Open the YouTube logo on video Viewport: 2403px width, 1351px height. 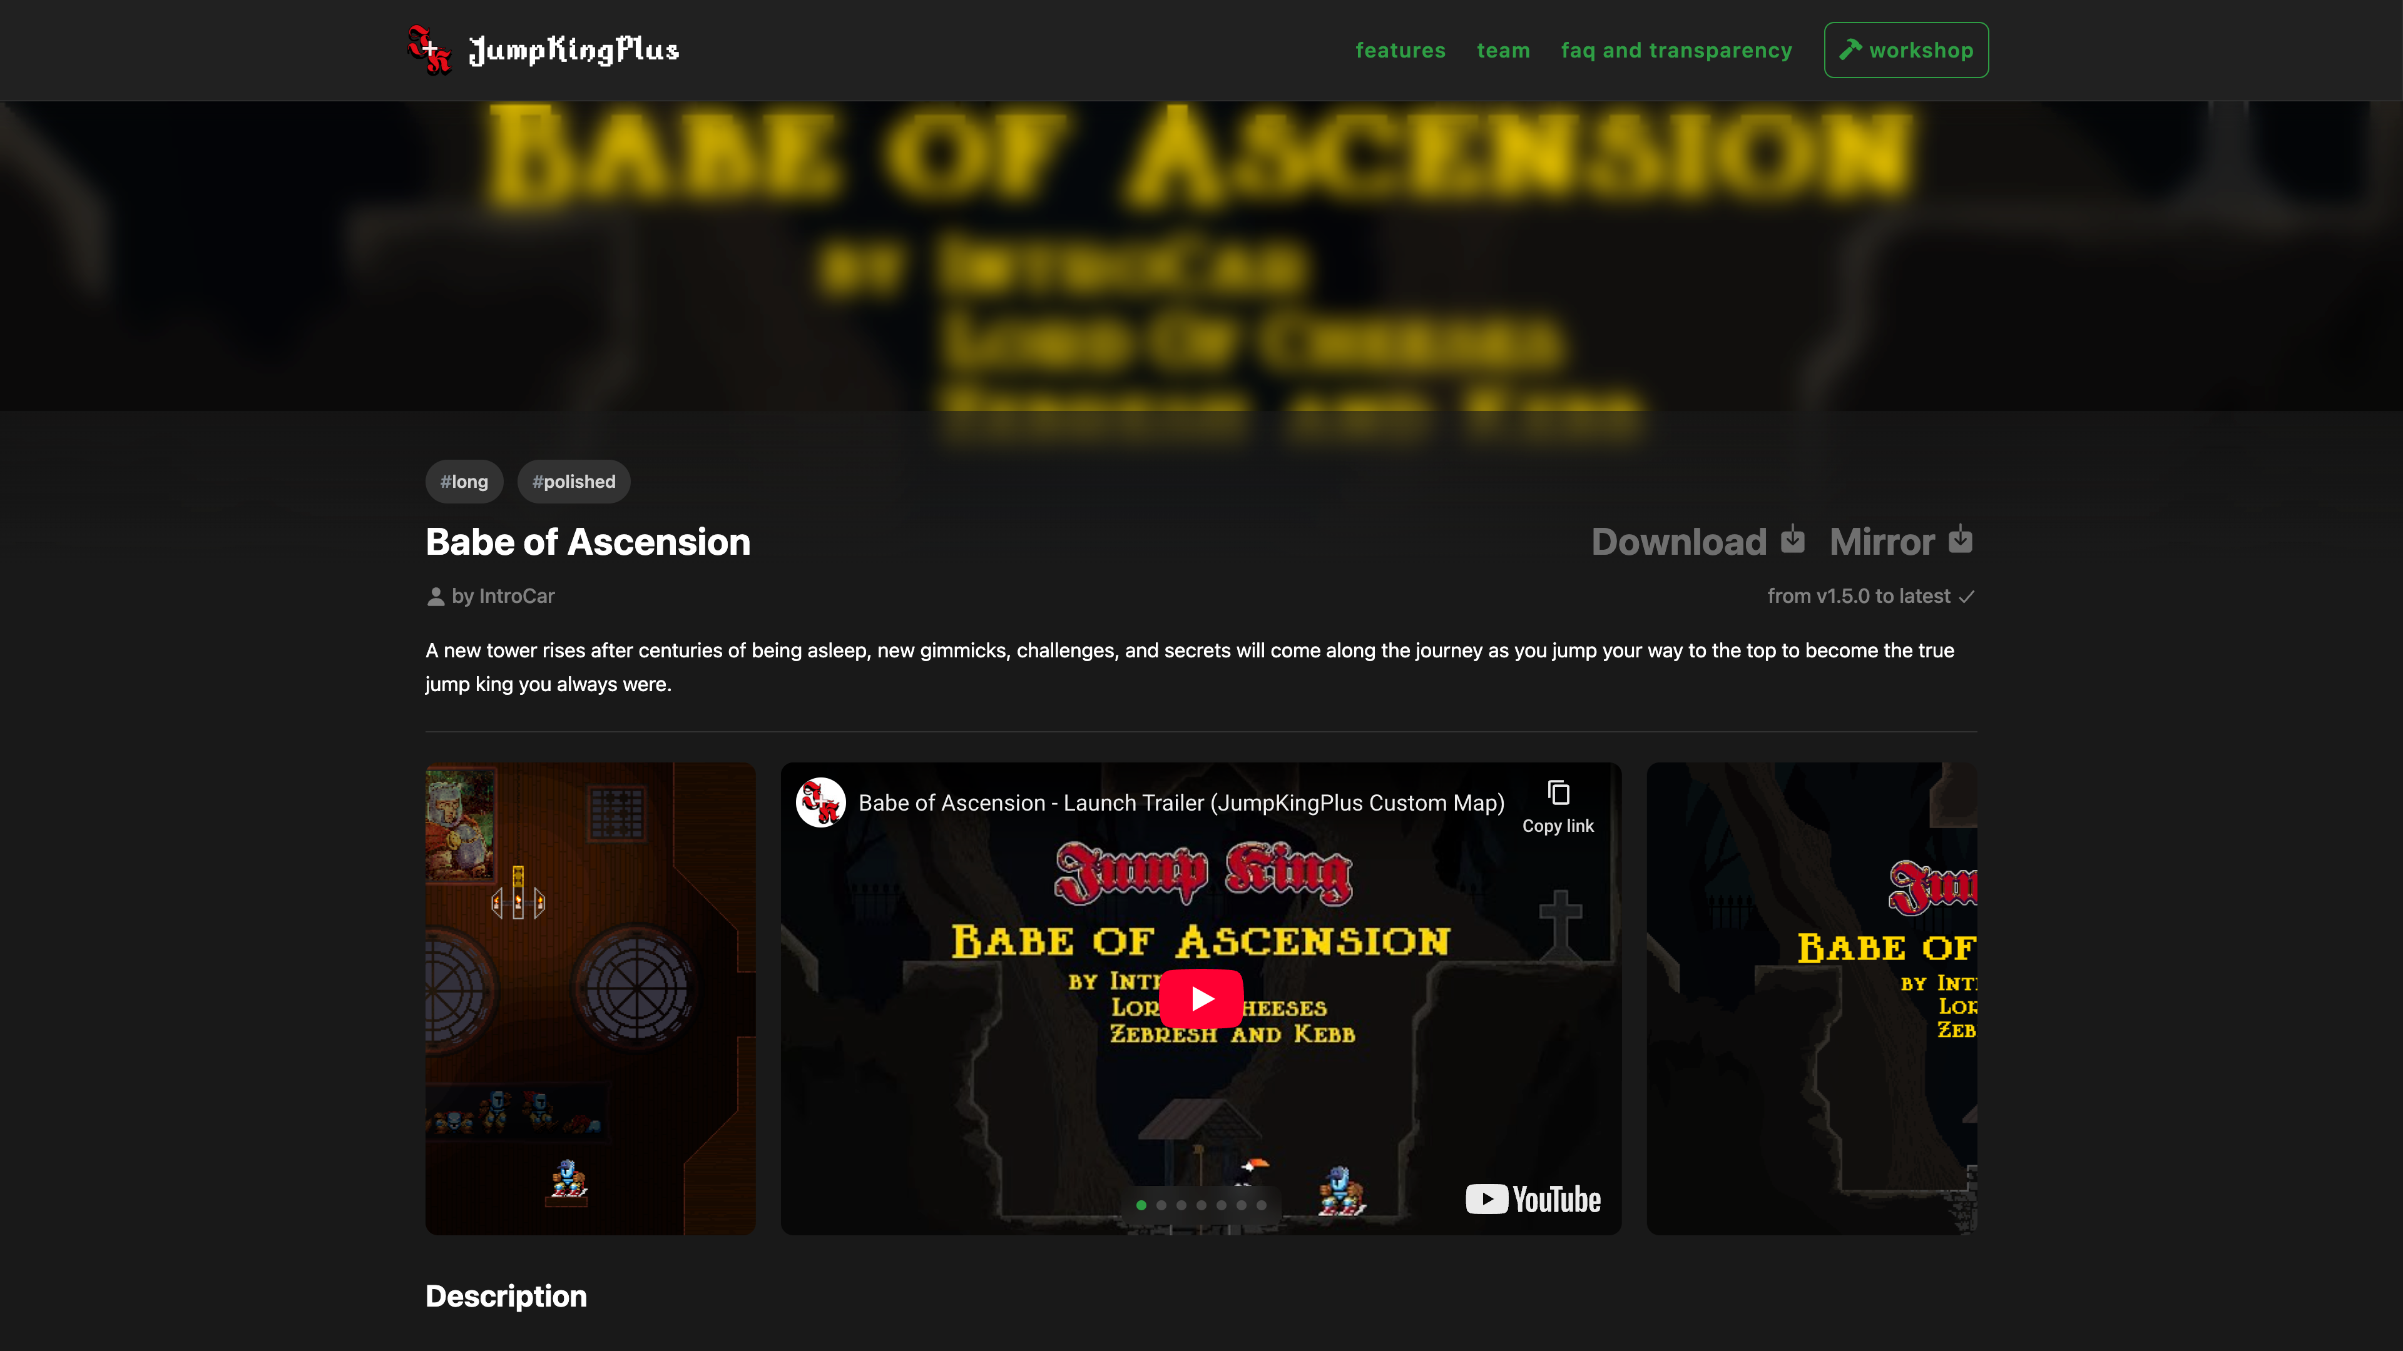(x=1533, y=1199)
